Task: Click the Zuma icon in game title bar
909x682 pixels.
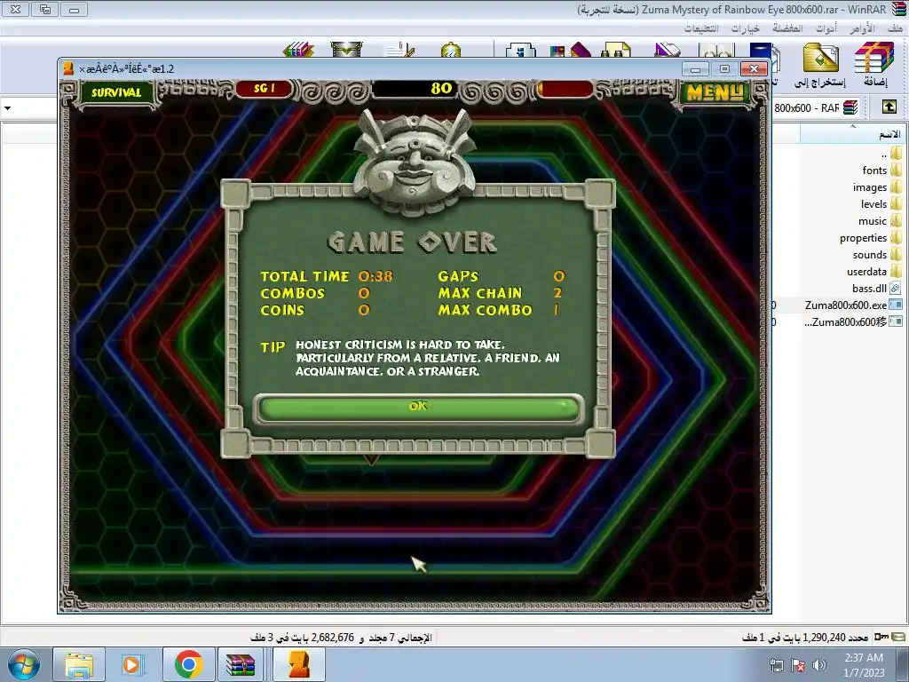Action: pyautogui.click(x=68, y=68)
